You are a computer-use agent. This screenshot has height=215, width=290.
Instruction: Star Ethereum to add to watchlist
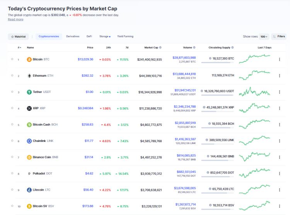click(x=12, y=76)
